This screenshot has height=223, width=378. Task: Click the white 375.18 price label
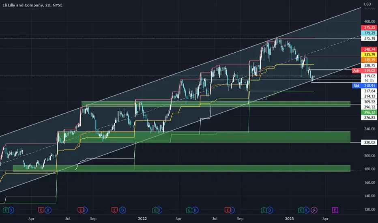click(369, 39)
